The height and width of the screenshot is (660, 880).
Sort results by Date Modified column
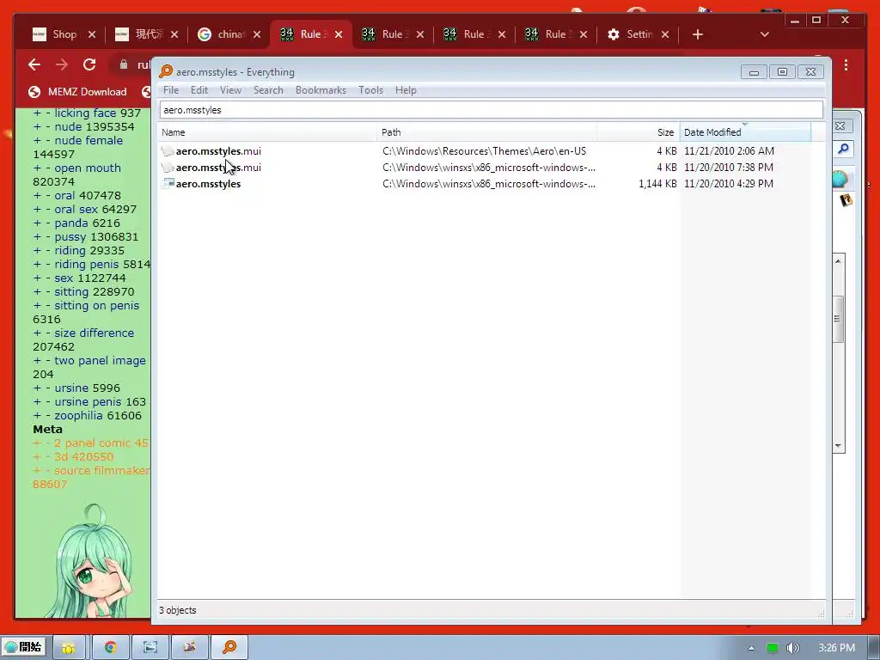[x=745, y=132]
